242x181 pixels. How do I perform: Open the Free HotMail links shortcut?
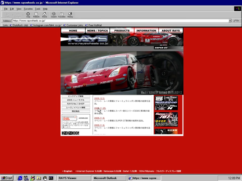pyautogui.click(x=94, y=25)
